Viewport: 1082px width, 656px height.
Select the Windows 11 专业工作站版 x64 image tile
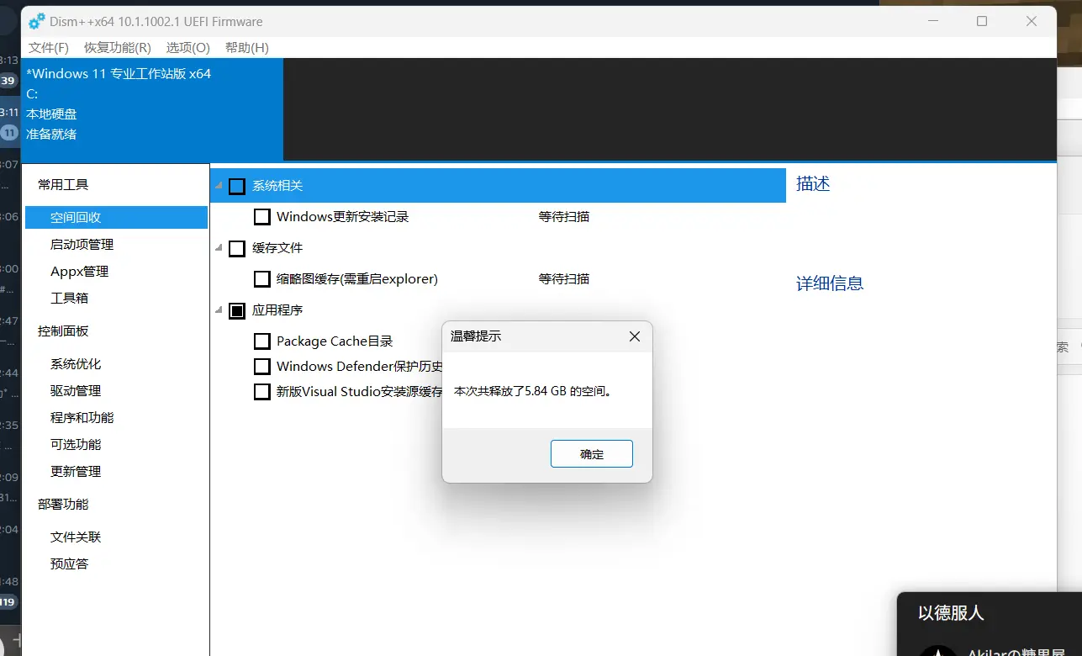tap(152, 109)
